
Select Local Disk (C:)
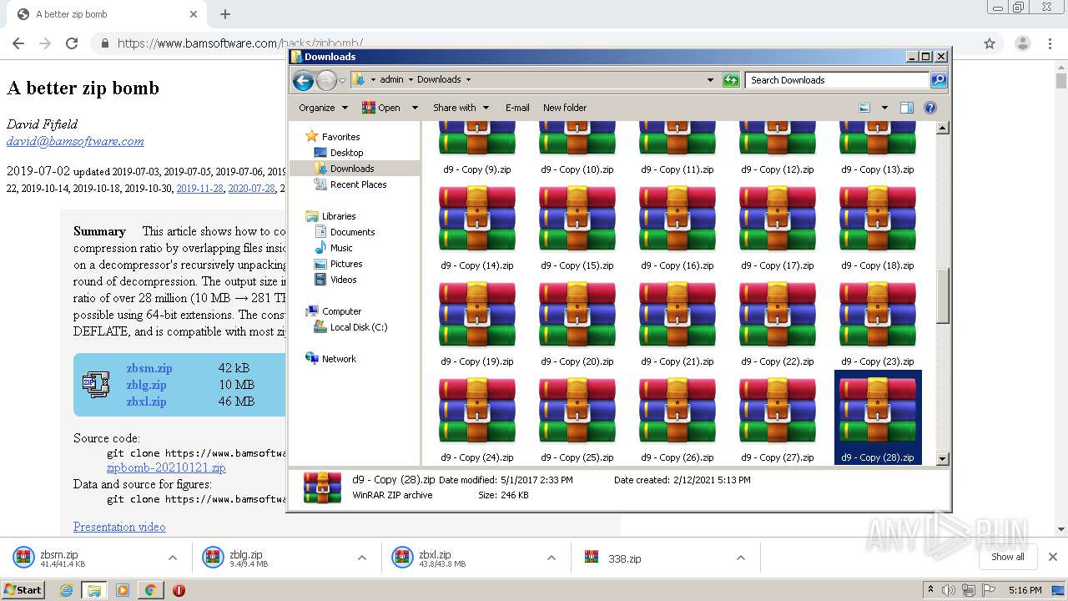(359, 327)
